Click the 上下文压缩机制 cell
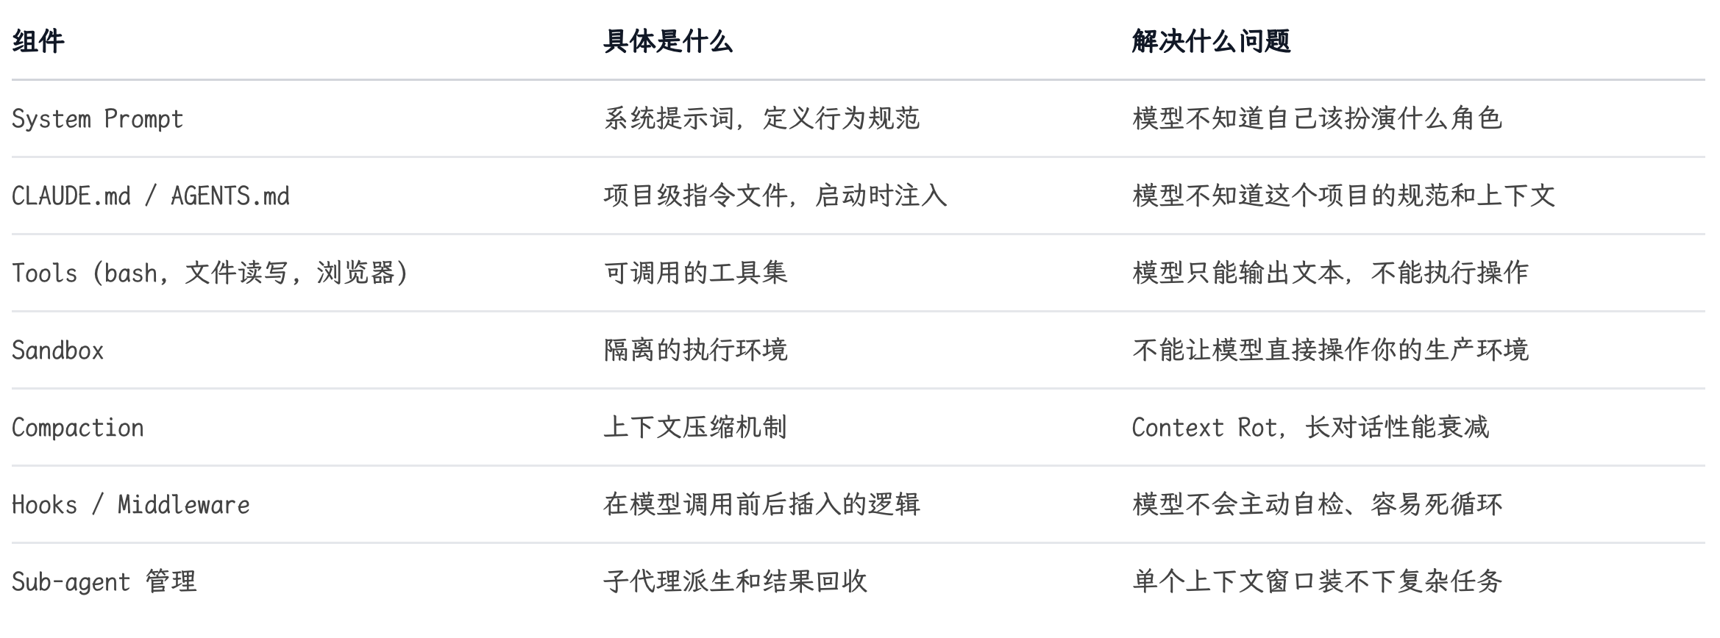 (695, 427)
